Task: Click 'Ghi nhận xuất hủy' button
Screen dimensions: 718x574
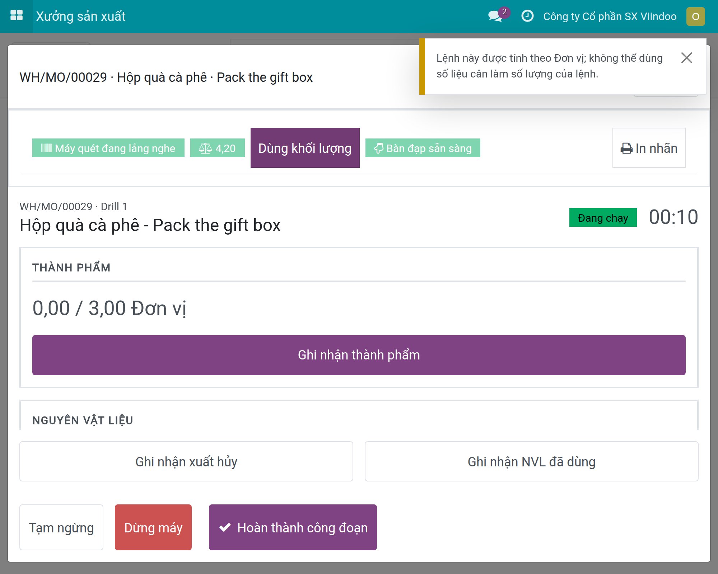Action: pos(186,461)
